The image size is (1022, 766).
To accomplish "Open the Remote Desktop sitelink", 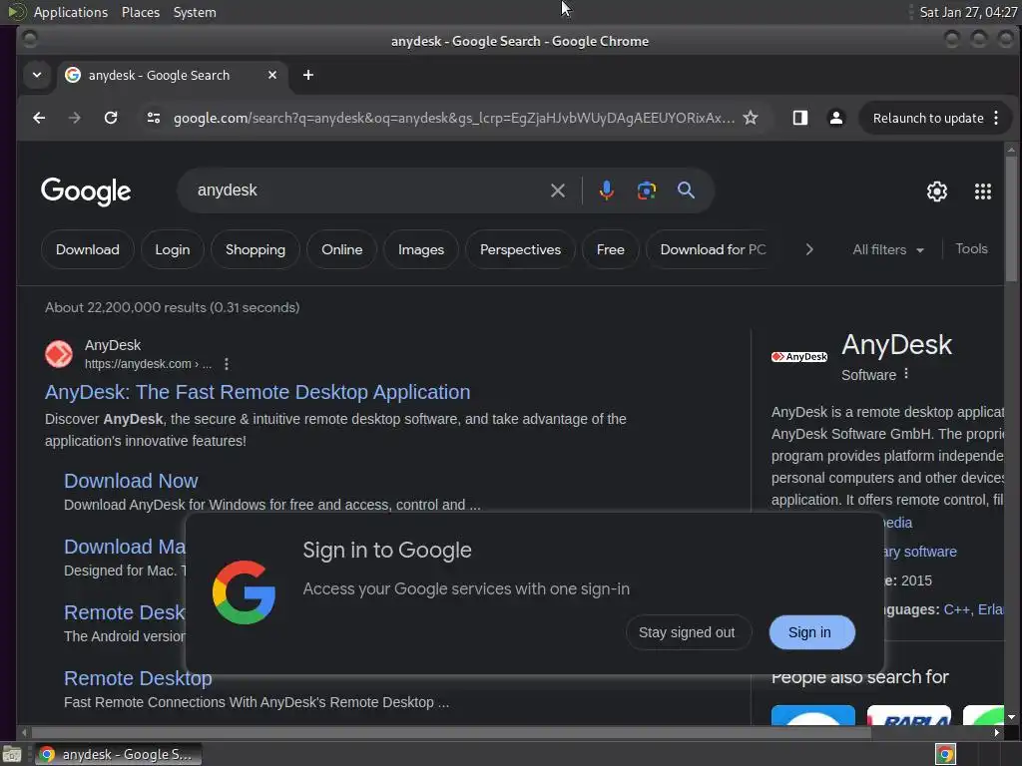I will point(138,678).
